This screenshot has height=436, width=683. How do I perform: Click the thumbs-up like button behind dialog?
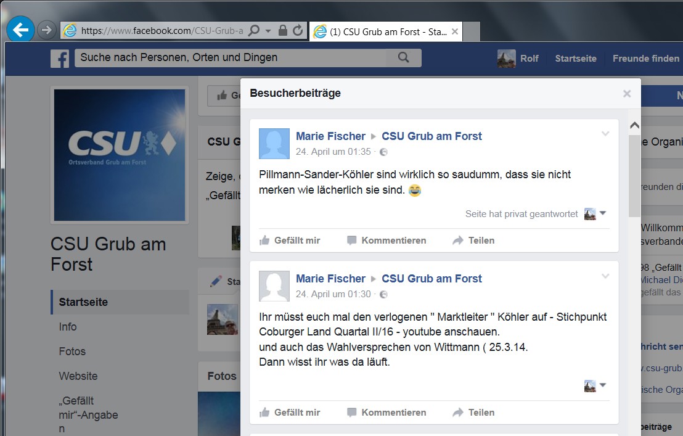tap(224, 96)
